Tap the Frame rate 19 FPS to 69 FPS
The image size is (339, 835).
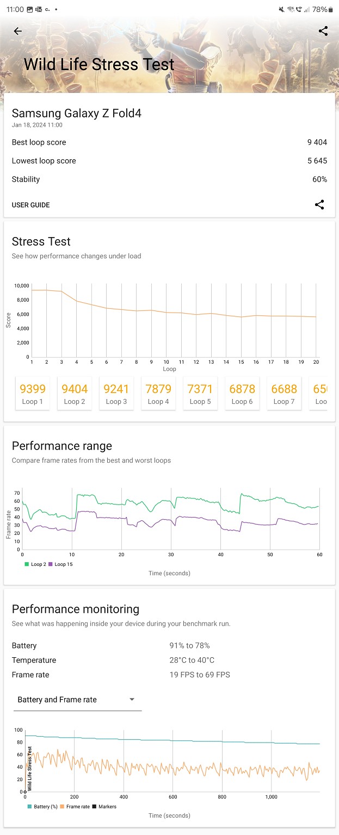pyautogui.click(x=200, y=675)
